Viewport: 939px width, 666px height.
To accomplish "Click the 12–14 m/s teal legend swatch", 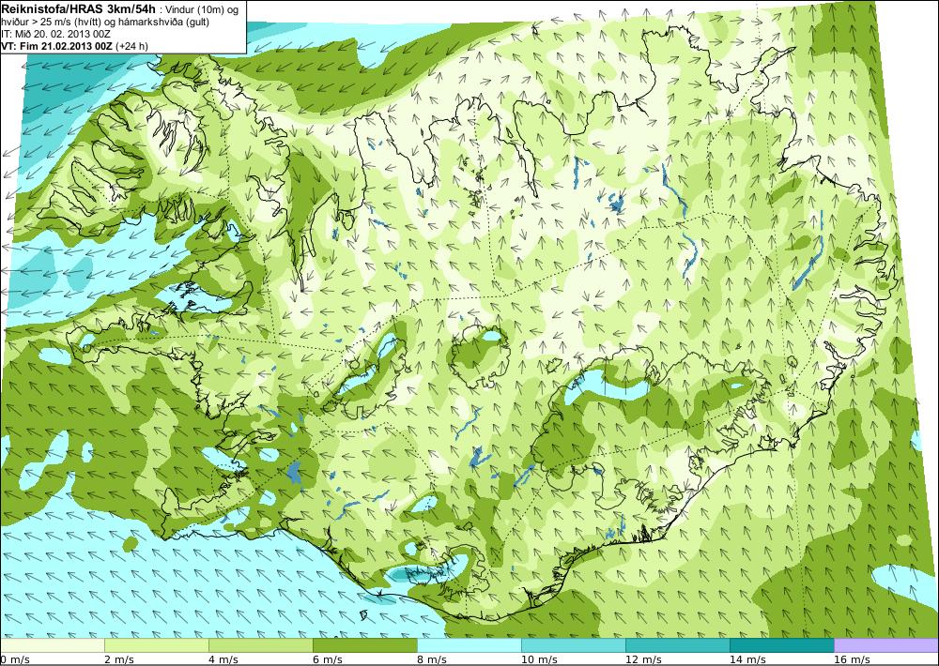I will (x=678, y=645).
